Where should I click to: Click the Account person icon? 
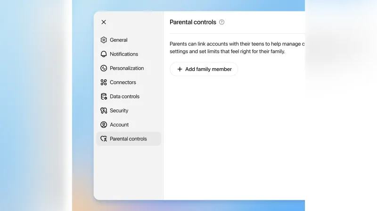click(104, 125)
